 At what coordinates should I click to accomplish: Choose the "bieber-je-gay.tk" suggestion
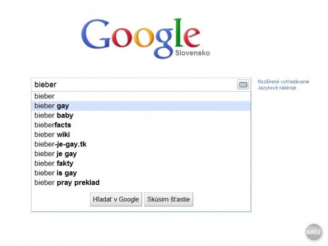click(141, 144)
